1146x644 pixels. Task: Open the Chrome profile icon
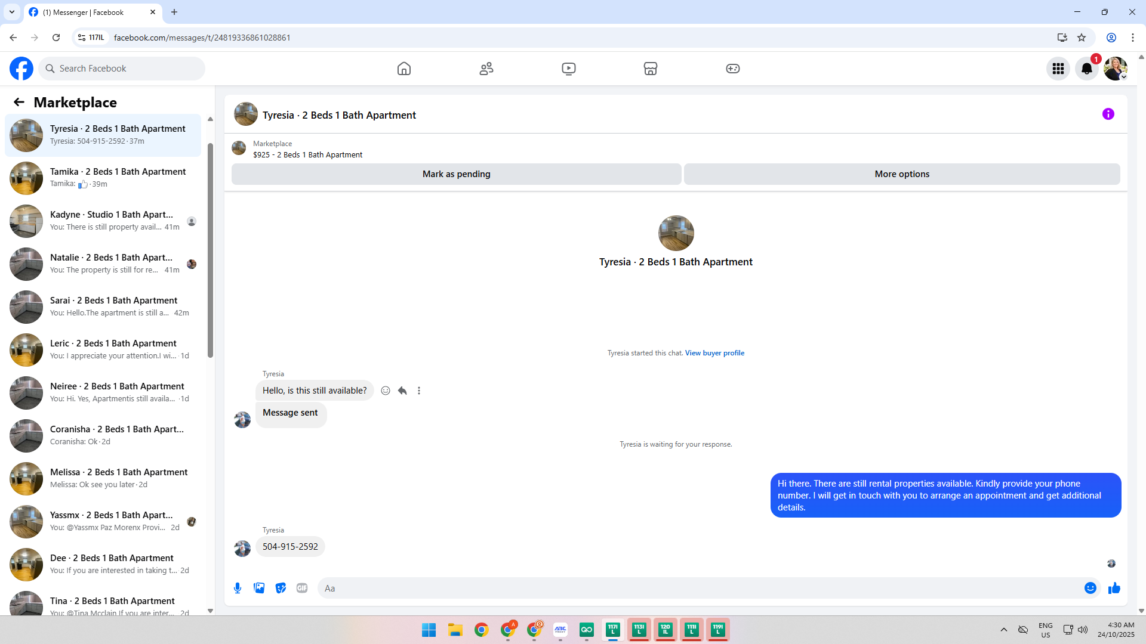tap(1111, 38)
